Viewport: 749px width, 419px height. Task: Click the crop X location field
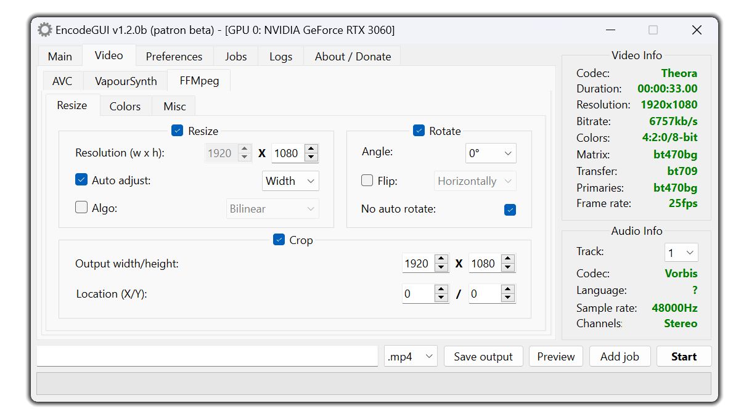click(x=418, y=294)
